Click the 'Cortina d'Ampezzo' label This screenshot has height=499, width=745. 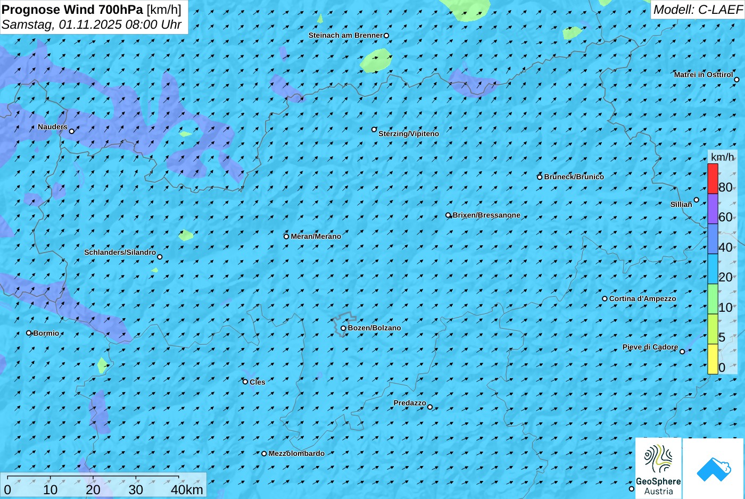click(x=643, y=299)
